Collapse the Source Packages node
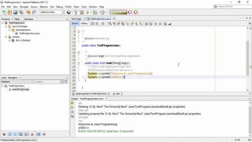 [x=6, y=26]
